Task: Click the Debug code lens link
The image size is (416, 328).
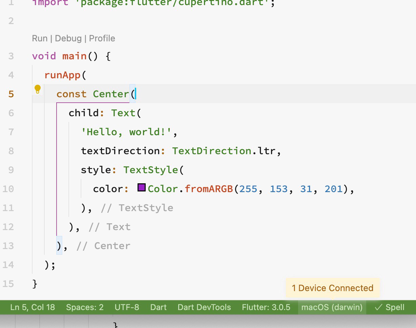Action: point(68,38)
